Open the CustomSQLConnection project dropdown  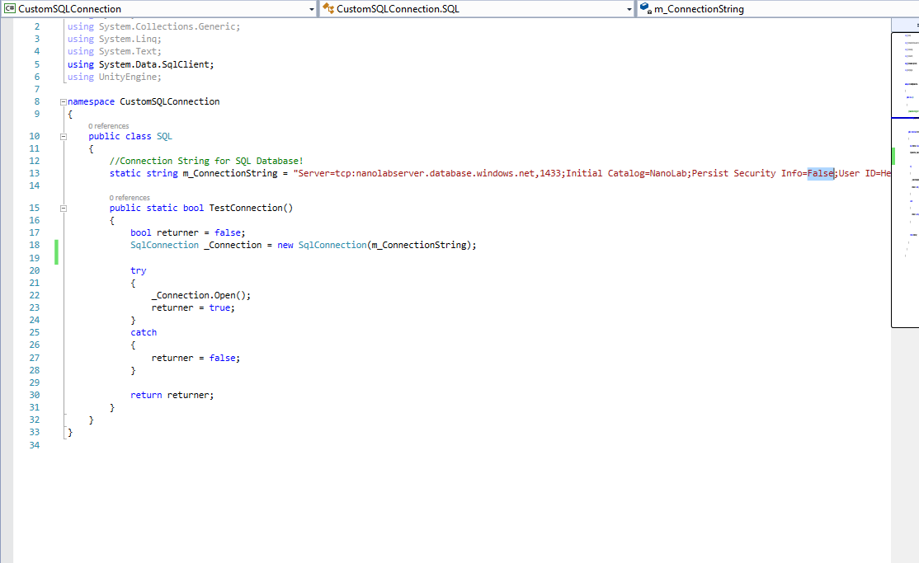311,9
